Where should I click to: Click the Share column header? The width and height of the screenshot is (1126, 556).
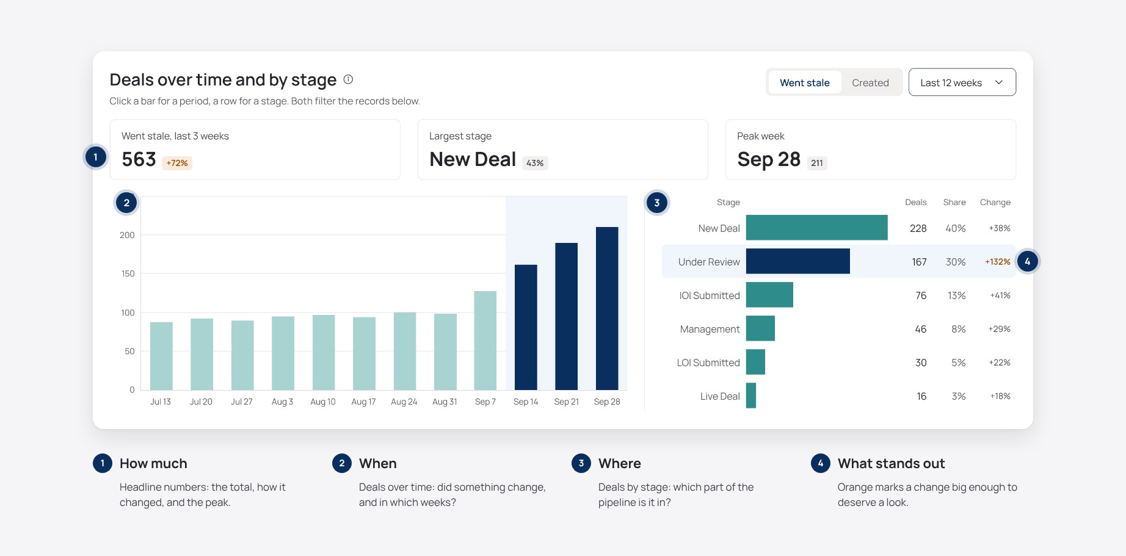(x=954, y=202)
